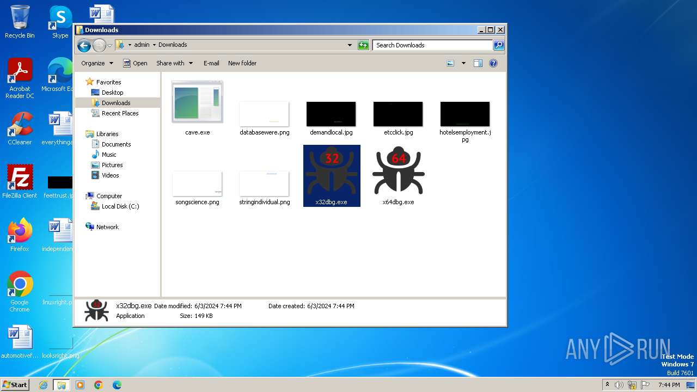Select FileZilla Client desktop icon
Screen dimensions: 697x392
(20, 182)
